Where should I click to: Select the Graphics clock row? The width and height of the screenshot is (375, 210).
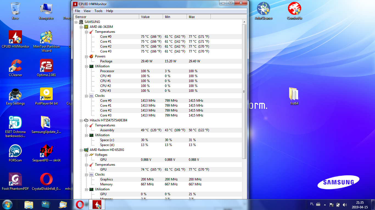pyautogui.click(x=158, y=179)
